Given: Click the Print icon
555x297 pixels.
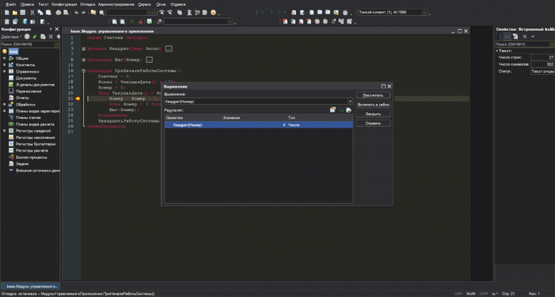Looking at the screenshot, I should point(58,12).
